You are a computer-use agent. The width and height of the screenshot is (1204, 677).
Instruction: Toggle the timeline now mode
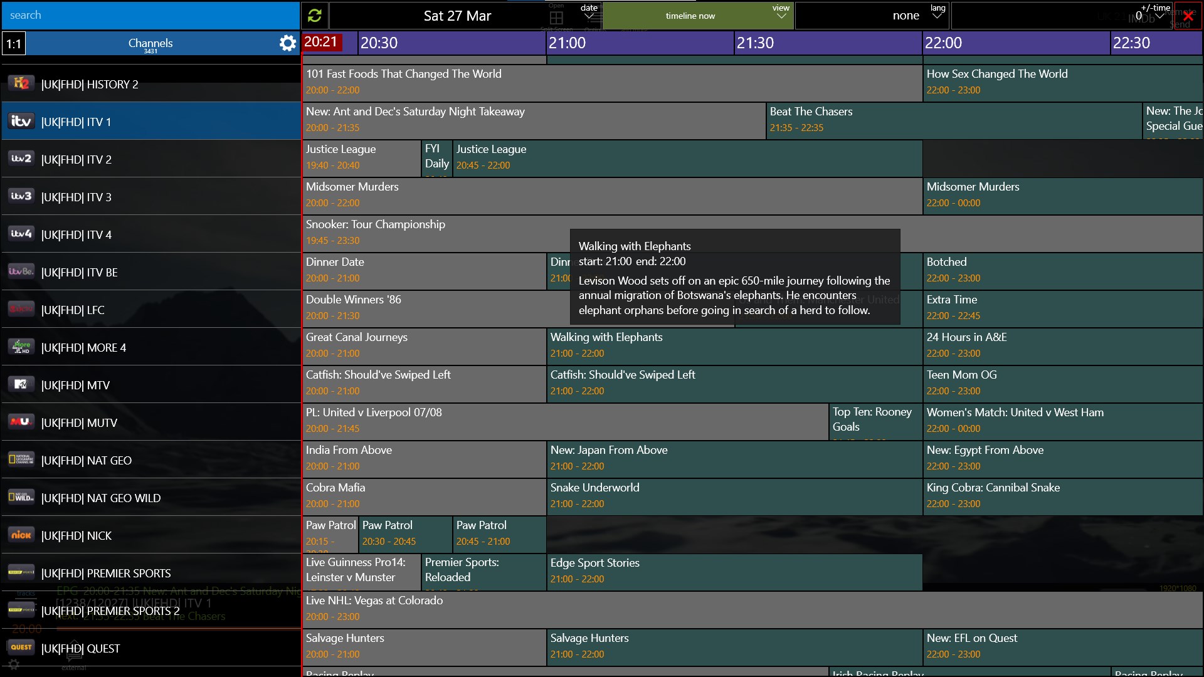click(x=692, y=15)
